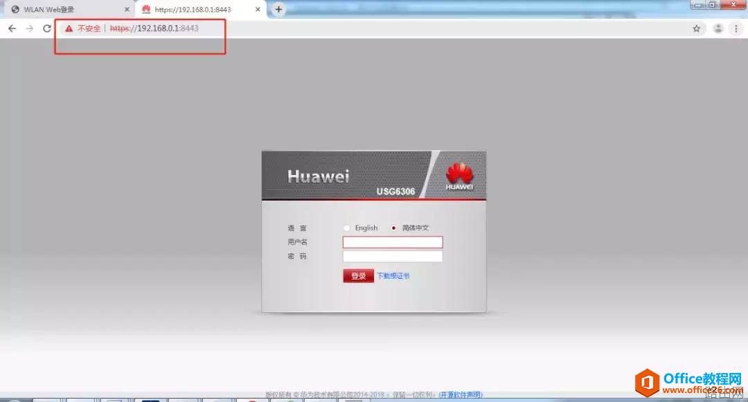
Task: Click the address bar URL 192.168.0.1:8443
Action: click(x=154, y=28)
